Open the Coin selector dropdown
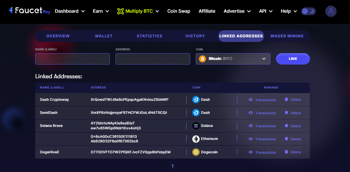Image resolution: width=350 pixels, height=172 pixels. point(233,59)
